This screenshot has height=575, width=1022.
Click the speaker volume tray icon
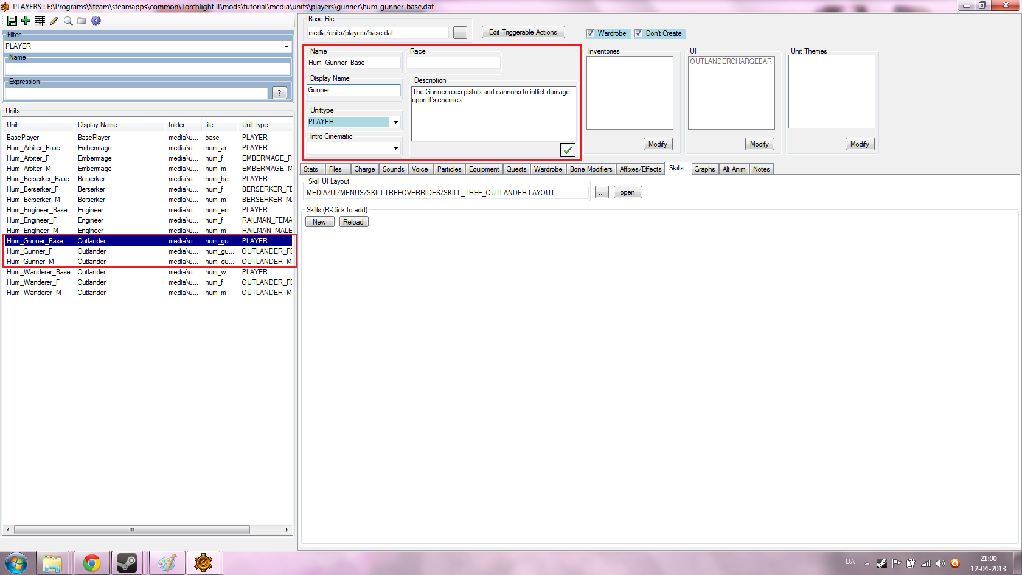940,563
